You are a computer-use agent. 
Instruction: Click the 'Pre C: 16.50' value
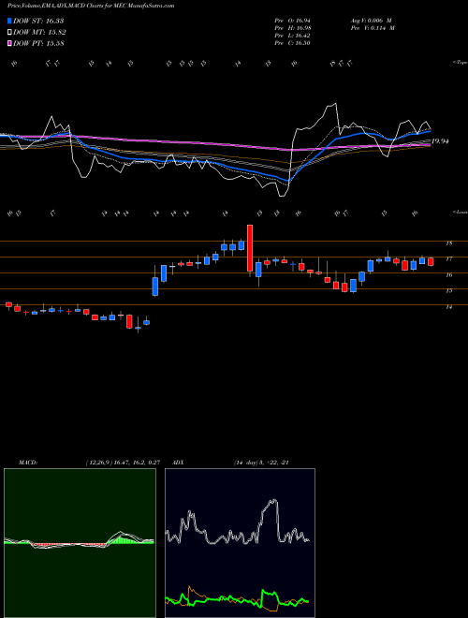(292, 43)
